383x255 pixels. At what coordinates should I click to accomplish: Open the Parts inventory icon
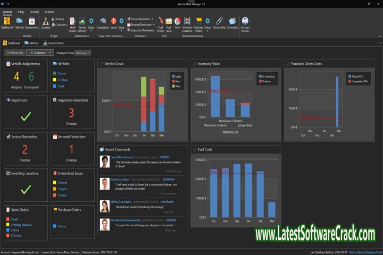[177, 22]
